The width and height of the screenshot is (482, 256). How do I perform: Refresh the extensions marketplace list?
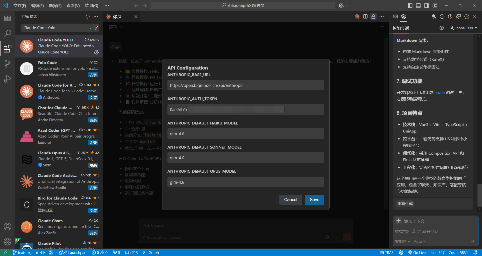click(x=87, y=17)
